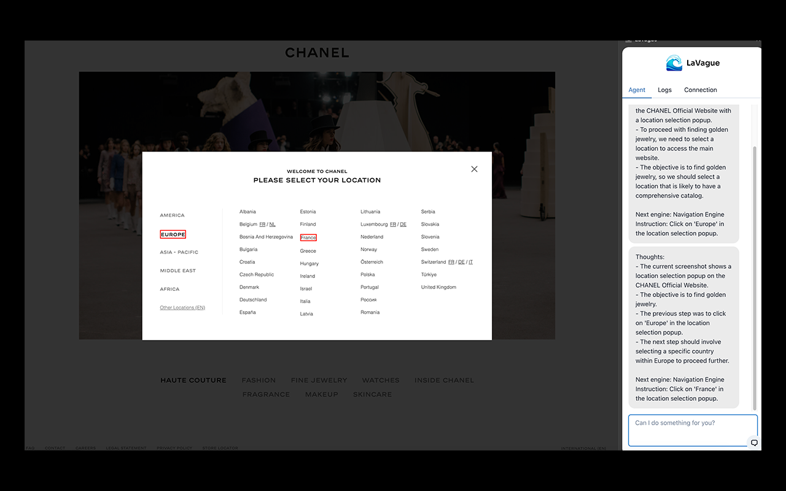
Task: Select Bosnia And Herzegovina
Action: tap(266, 237)
